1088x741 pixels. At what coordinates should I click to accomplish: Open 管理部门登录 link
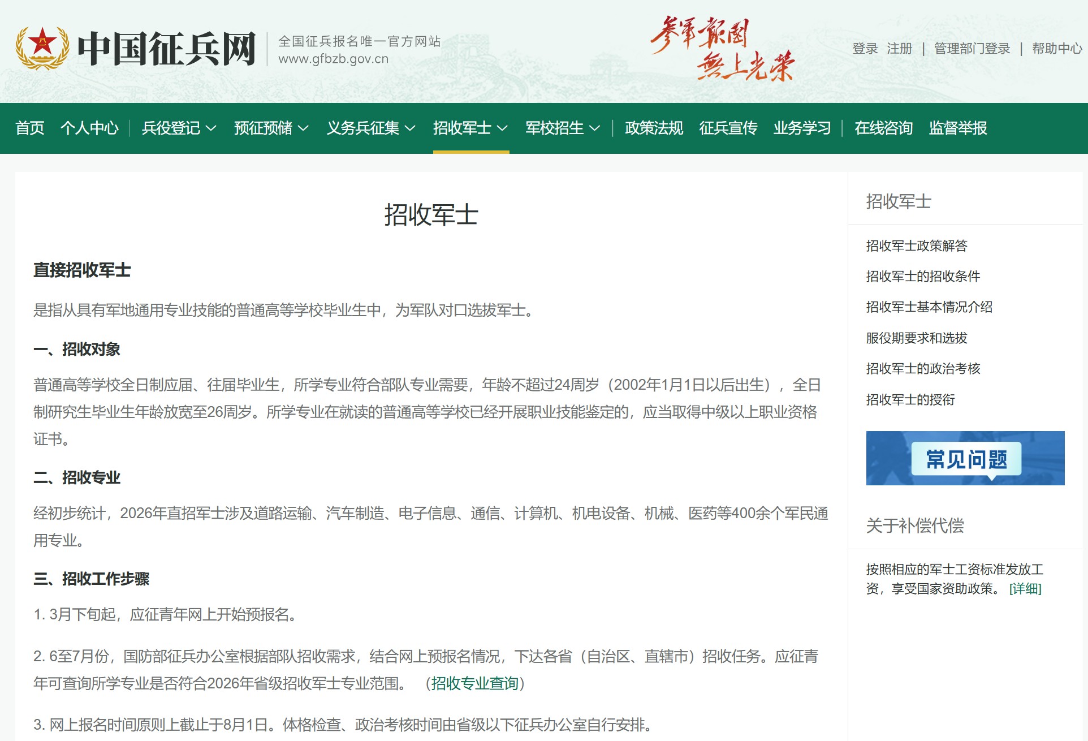pos(972,49)
